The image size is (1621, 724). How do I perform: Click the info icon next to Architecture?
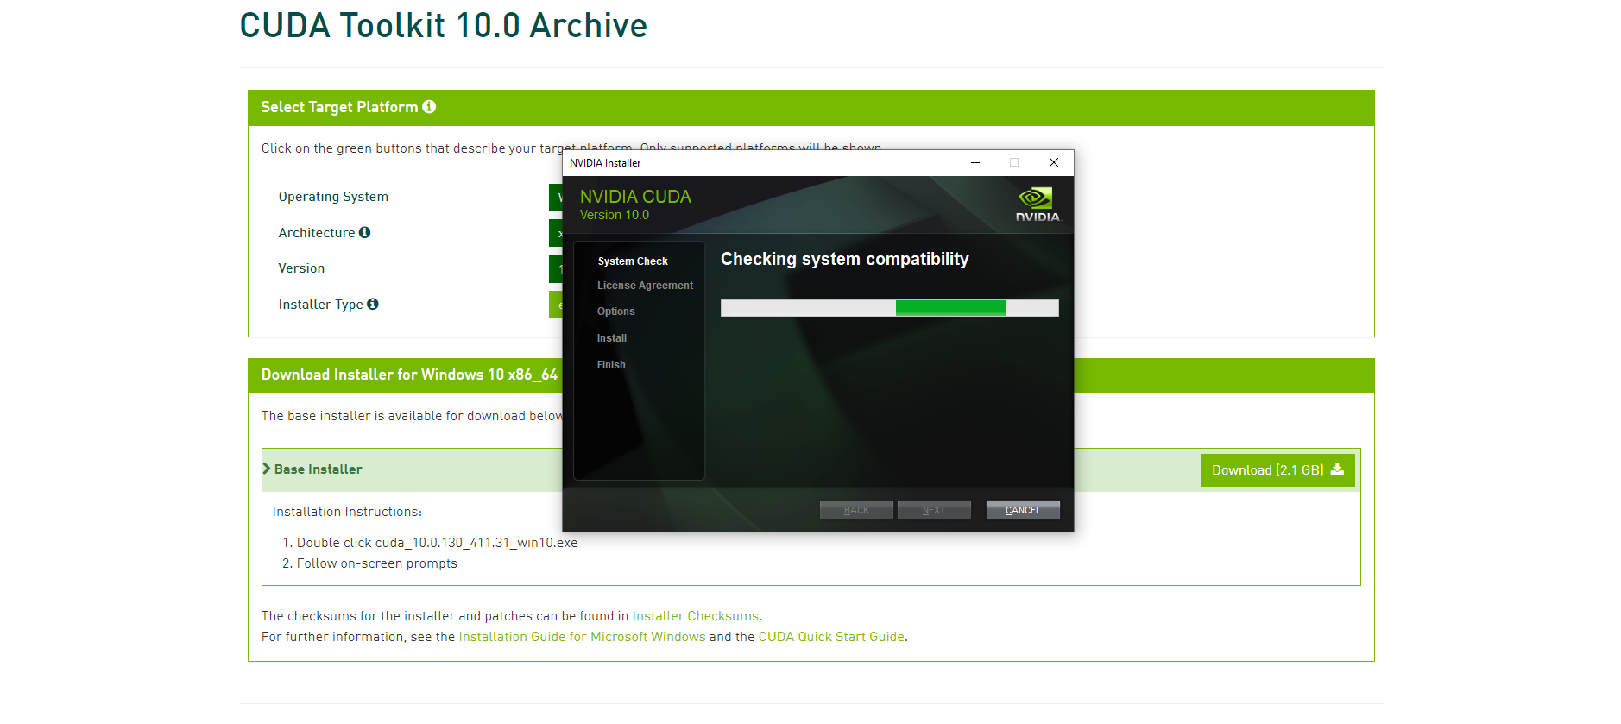pos(364,232)
